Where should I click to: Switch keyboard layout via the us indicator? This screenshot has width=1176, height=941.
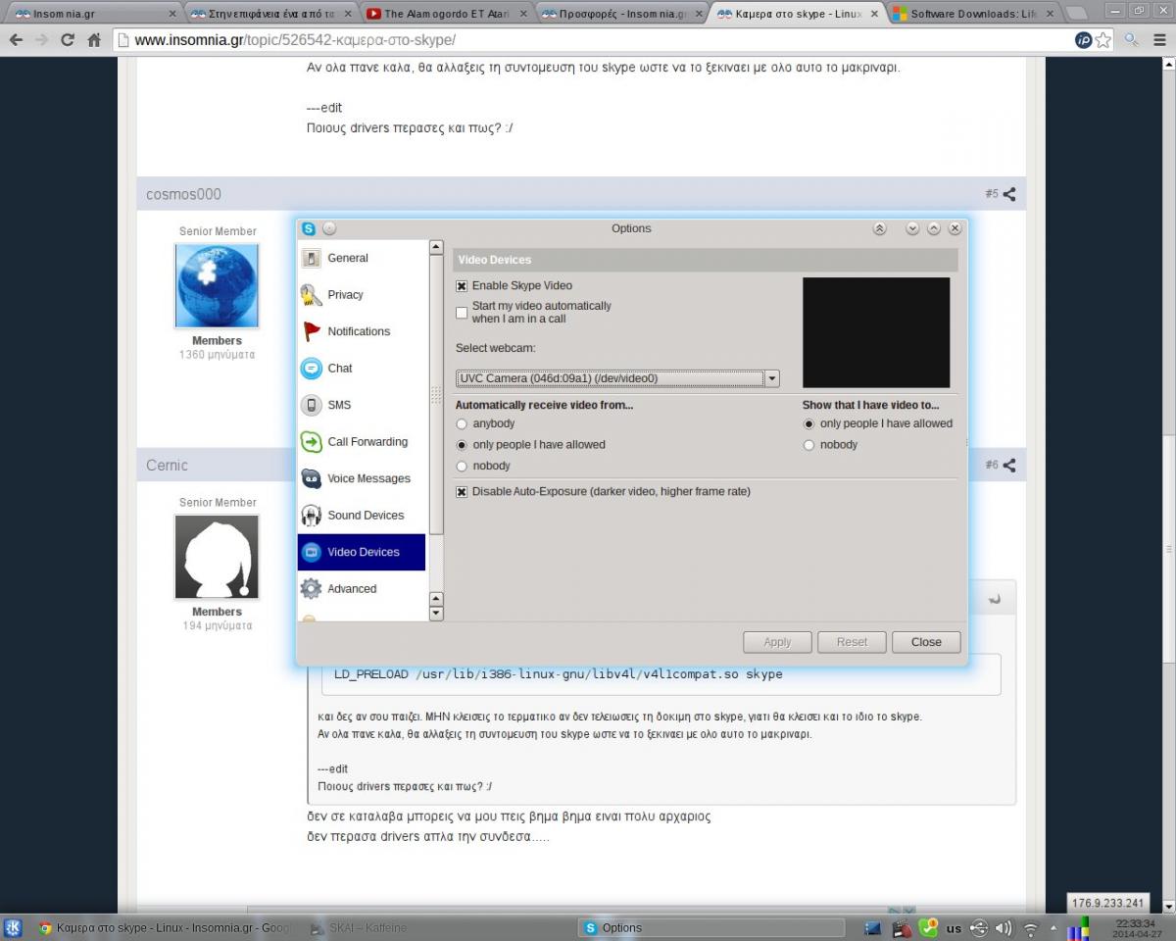coord(954,928)
